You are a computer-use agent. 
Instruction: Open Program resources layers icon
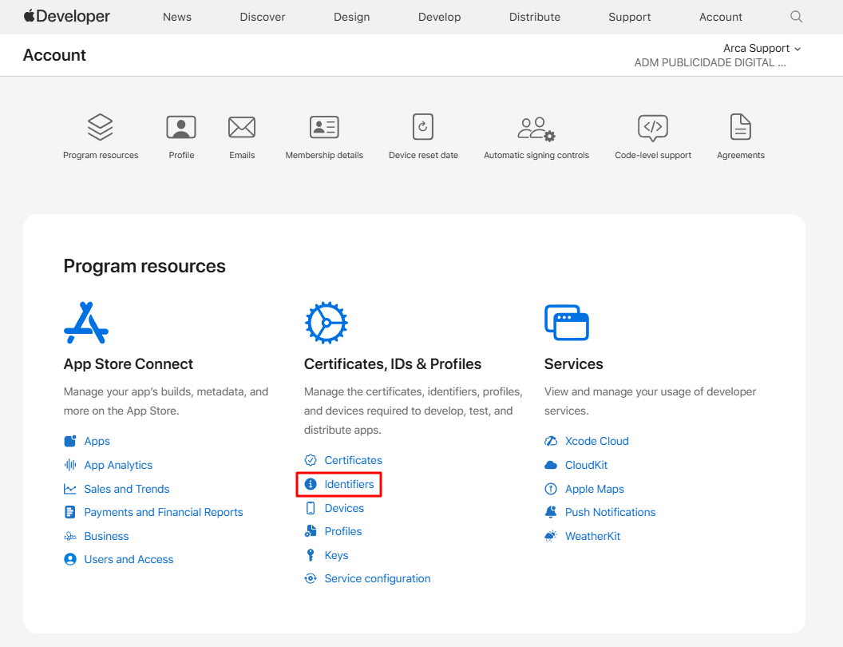(101, 127)
